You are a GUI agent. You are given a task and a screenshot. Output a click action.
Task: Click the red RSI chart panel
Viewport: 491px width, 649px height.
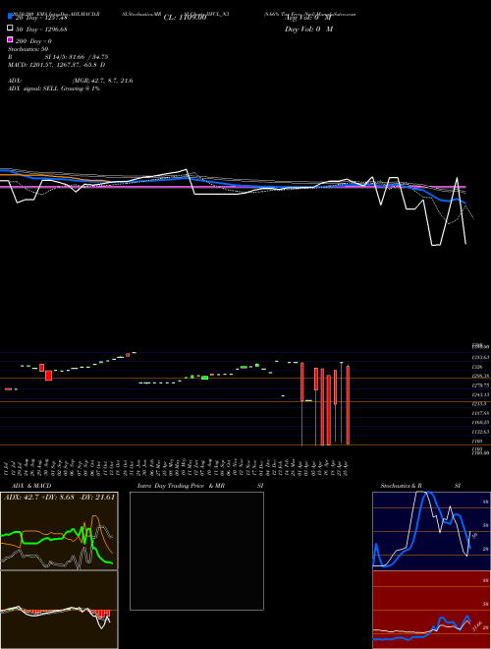431,610
